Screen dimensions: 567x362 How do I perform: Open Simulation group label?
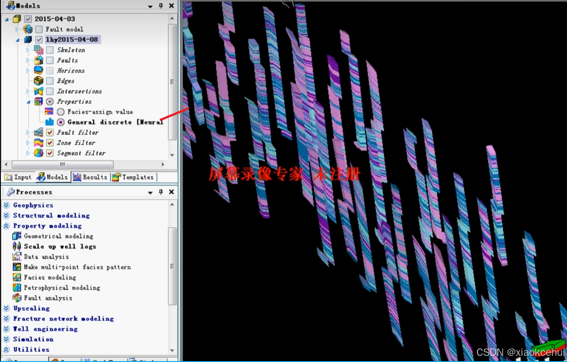(x=33, y=339)
